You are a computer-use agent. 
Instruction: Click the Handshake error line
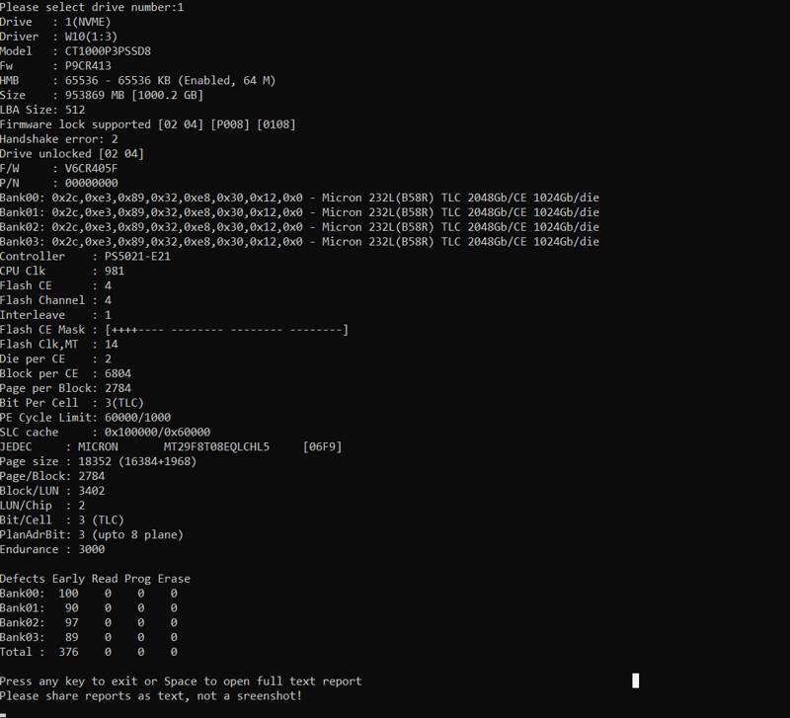(59, 139)
